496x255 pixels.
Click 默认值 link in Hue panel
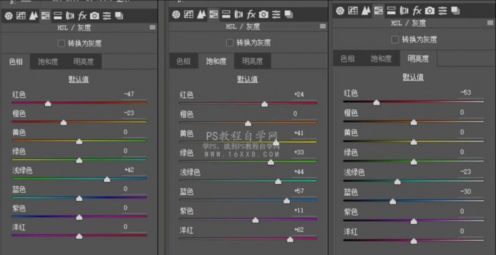tap(79, 80)
